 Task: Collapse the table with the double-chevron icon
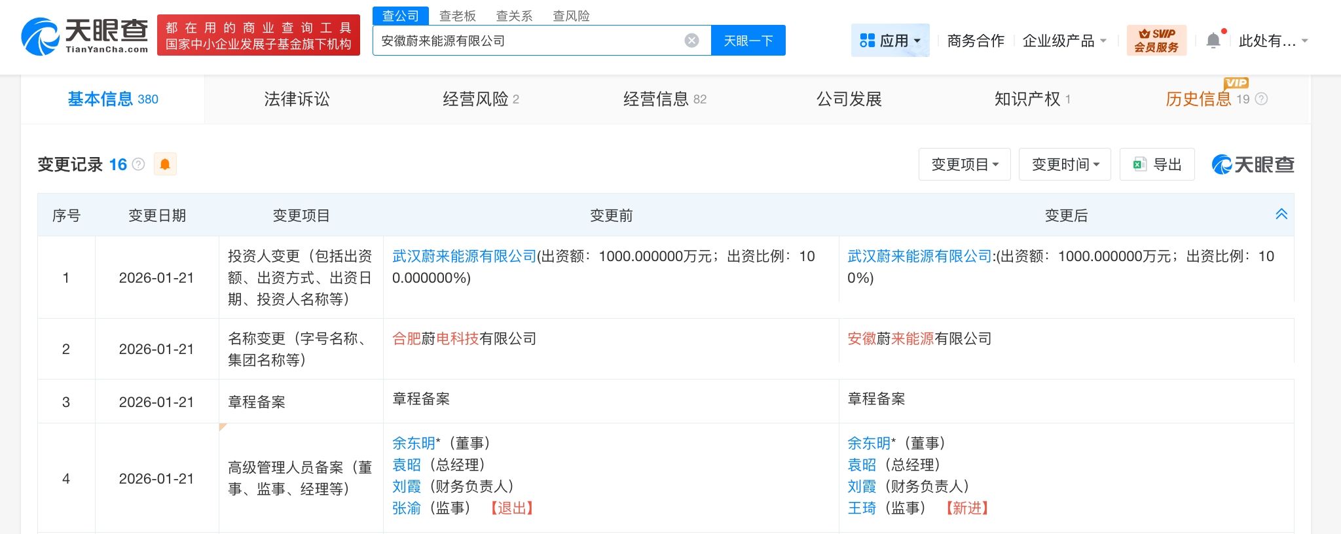click(x=1281, y=214)
